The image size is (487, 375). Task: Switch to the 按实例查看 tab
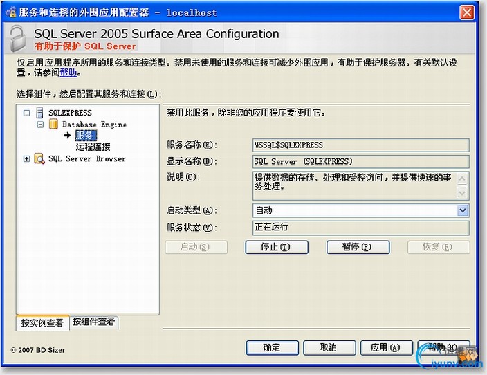pyautogui.click(x=42, y=323)
